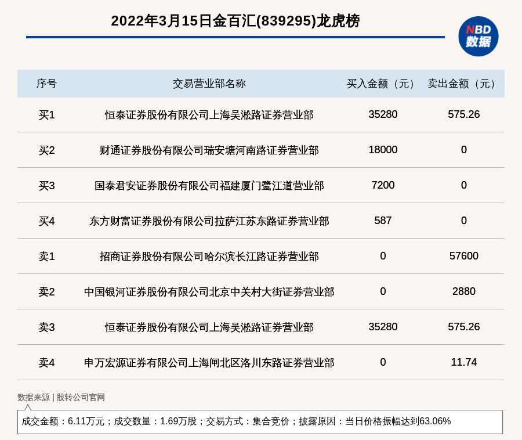The width and height of the screenshot is (522, 440).
Task: Click 招商证券哈尔滨长江路证券营业部 branch name
Action: coord(209,257)
